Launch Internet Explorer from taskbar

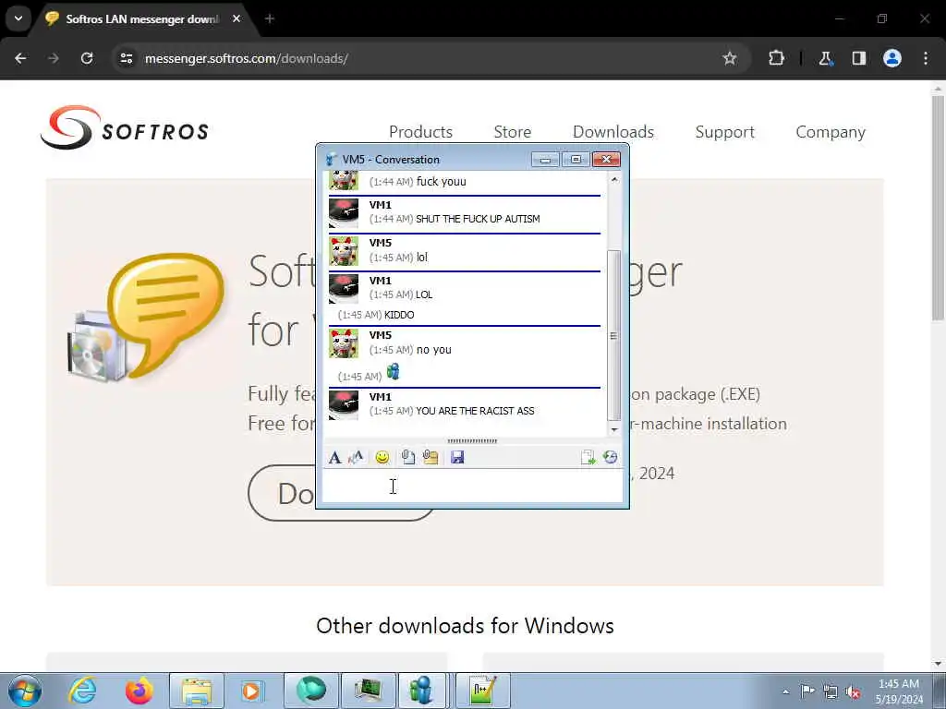pyautogui.click(x=81, y=691)
